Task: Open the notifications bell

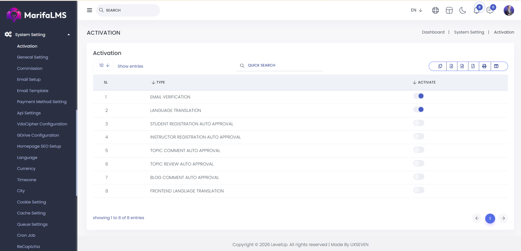Action: click(476, 11)
